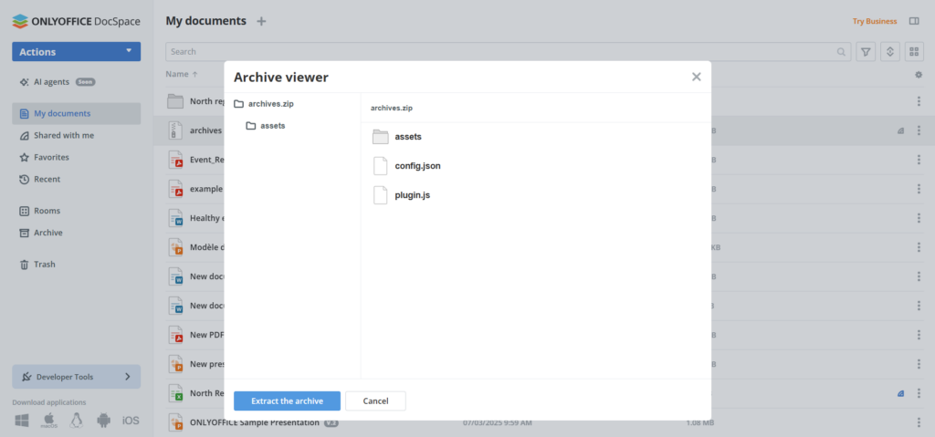Open context menu for archives row
Screen dimensions: 935x437
coord(919,130)
